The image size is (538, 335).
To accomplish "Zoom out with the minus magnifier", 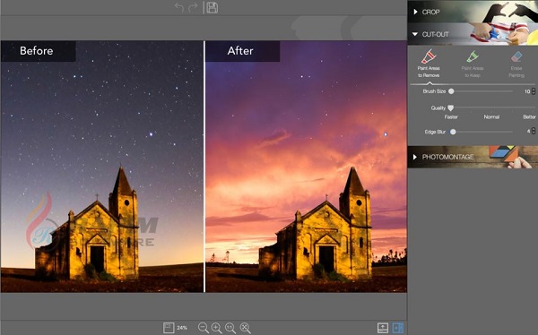I will coord(204,328).
